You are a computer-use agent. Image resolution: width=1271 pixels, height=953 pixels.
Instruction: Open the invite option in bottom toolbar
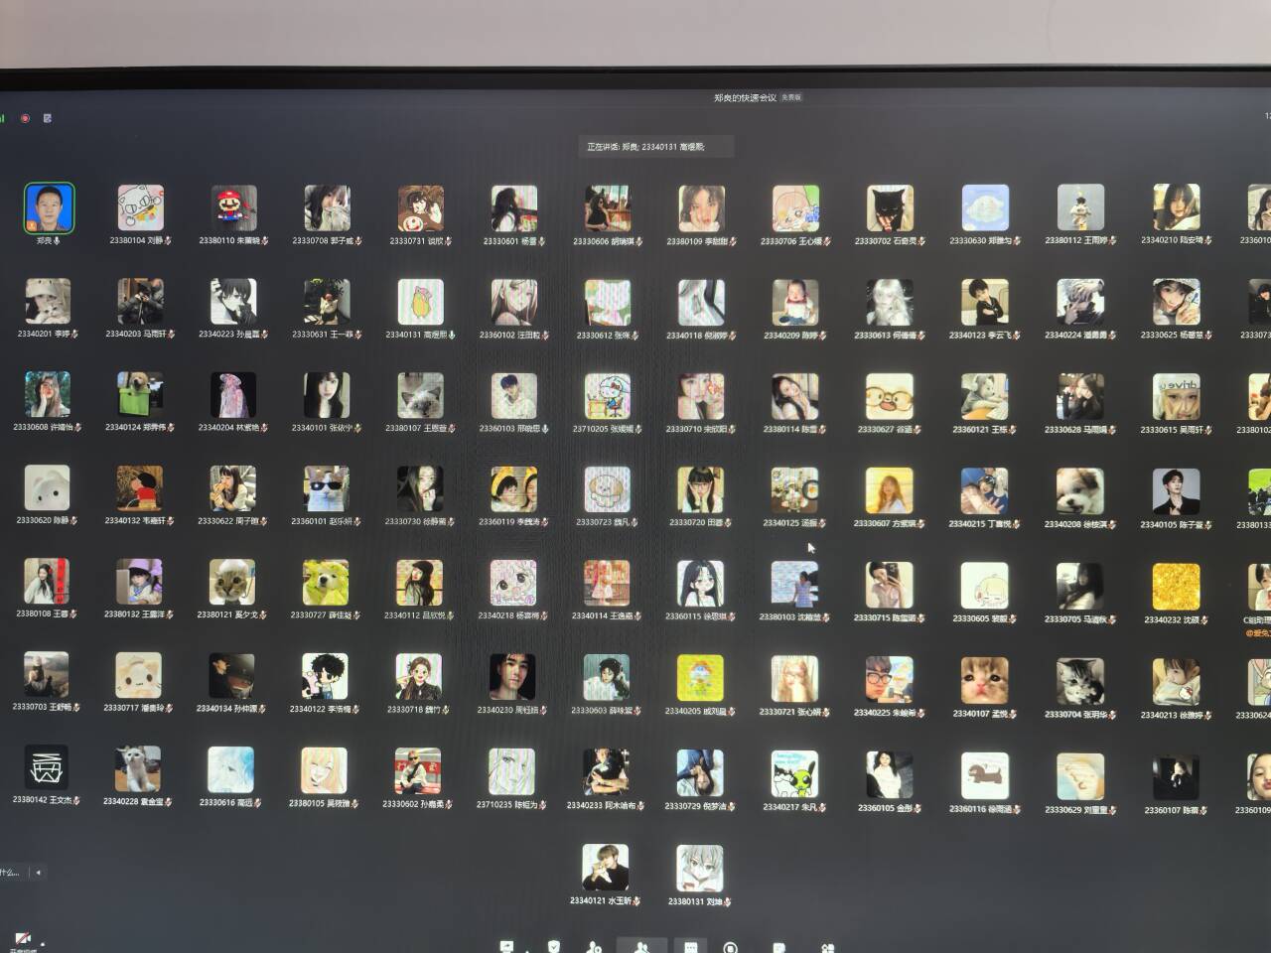coord(594,947)
